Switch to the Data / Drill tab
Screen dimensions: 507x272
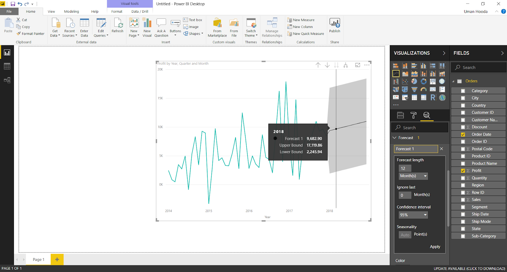tap(140, 11)
